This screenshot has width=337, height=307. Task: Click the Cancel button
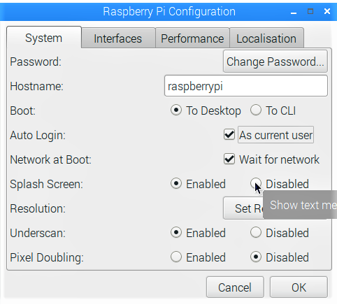pos(235,287)
